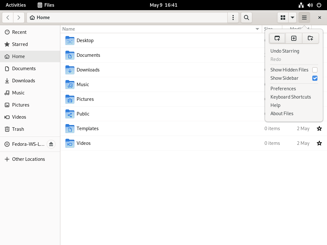The height and width of the screenshot is (245, 327).
Task: Select the Desktop folder name in file list
Action: (85, 41)
